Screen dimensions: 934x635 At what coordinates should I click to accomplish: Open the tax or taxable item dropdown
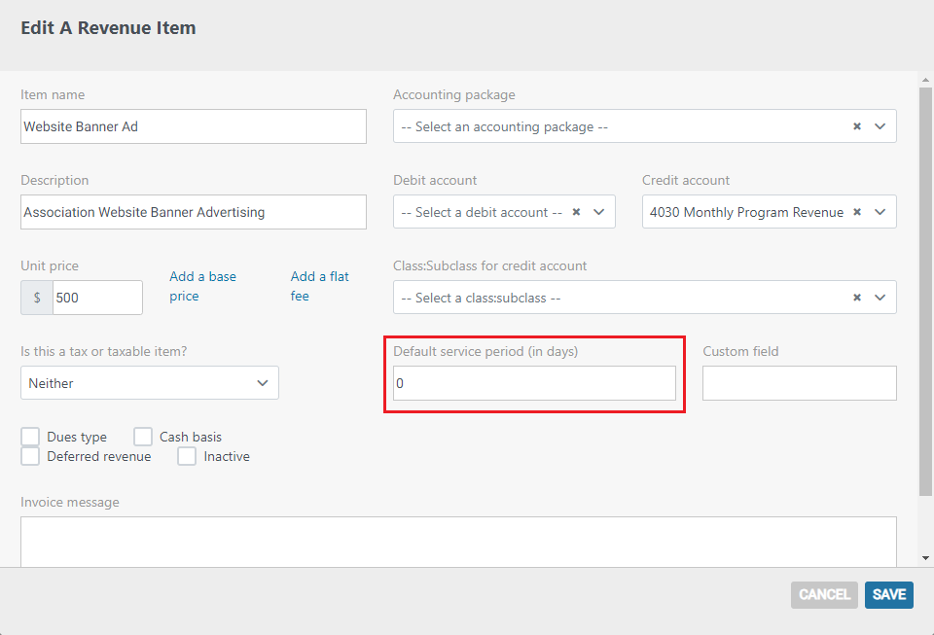click(150, 383)
